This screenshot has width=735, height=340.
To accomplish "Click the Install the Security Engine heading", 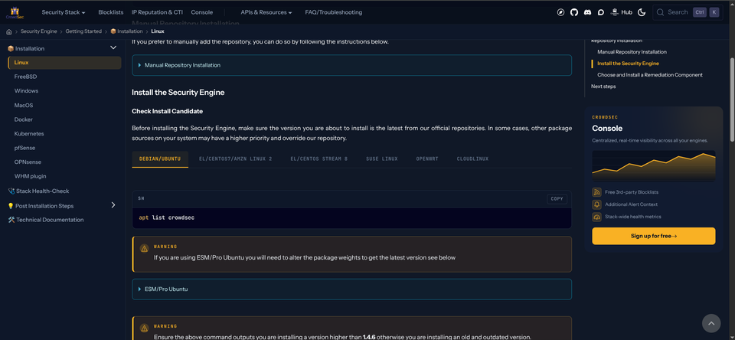I will coord(178,93).
